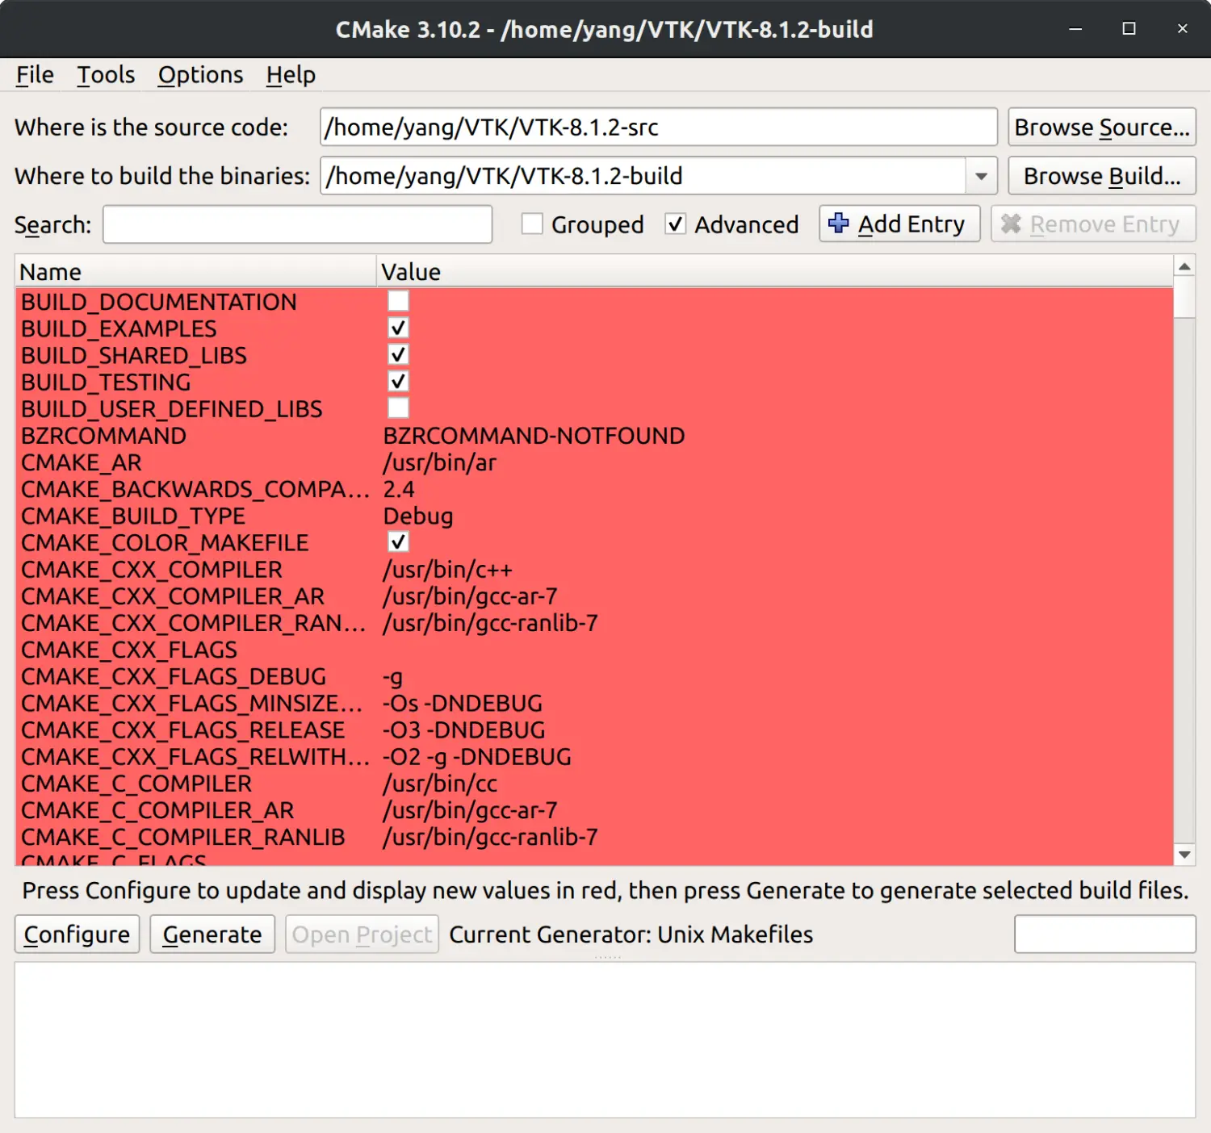Screen dimensions: 1211x1133
Task: Click the /usr/bin/cc value
Action: pos(440,783)
